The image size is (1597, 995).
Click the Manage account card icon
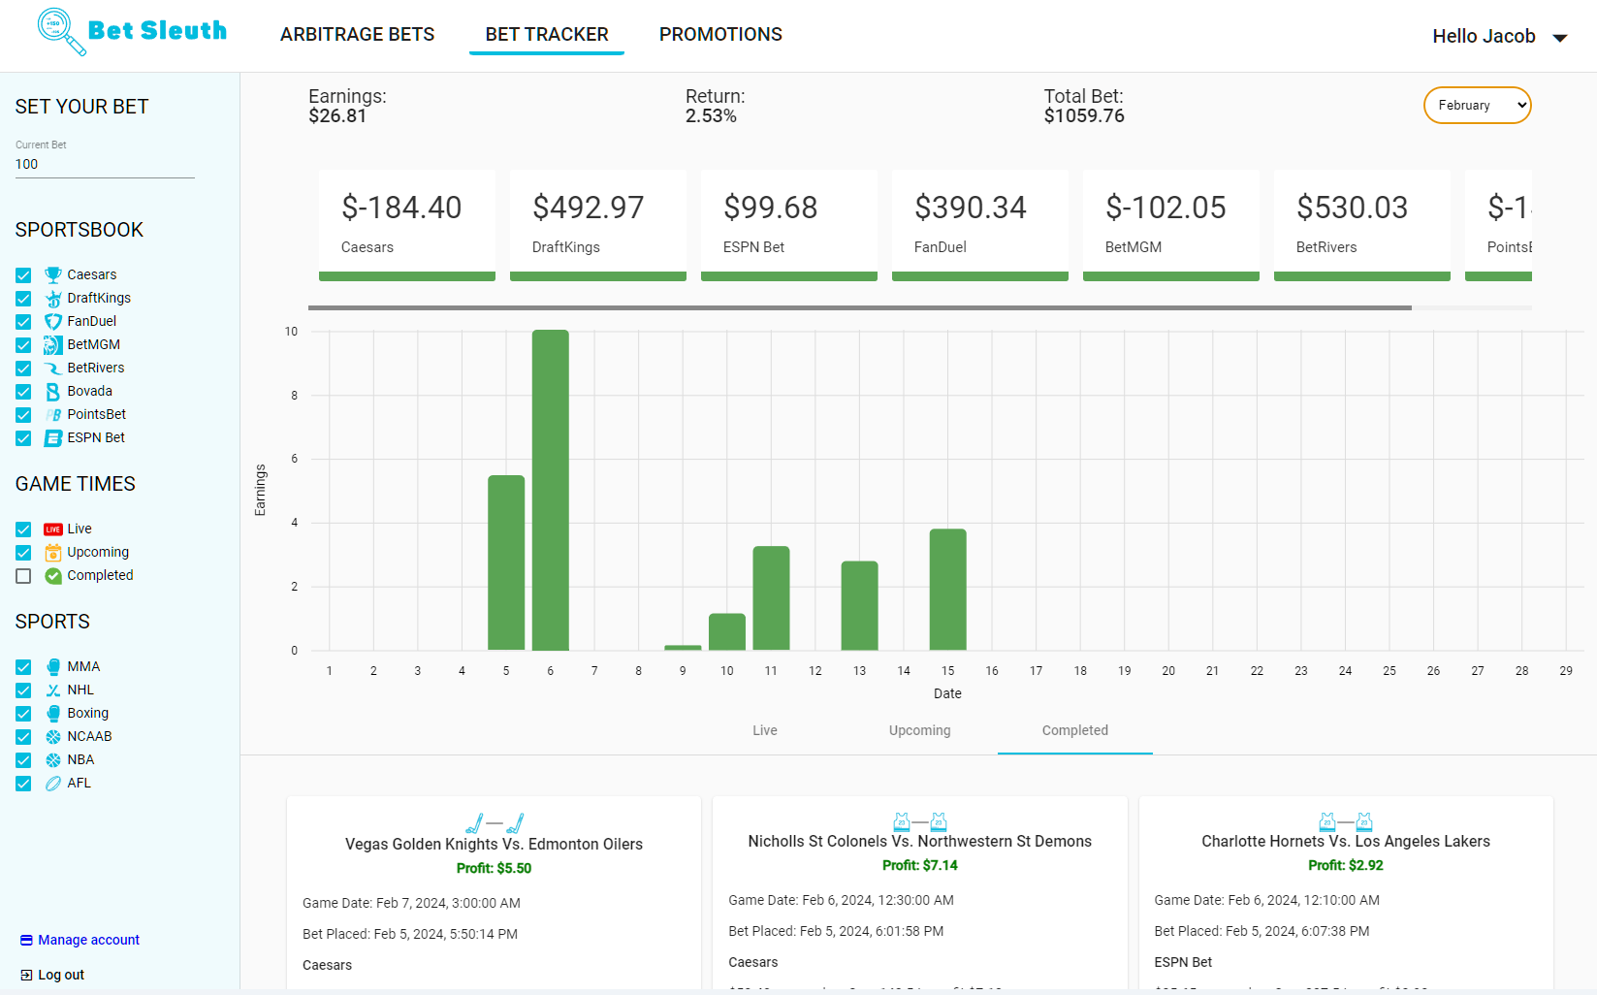tap(26, 940)
